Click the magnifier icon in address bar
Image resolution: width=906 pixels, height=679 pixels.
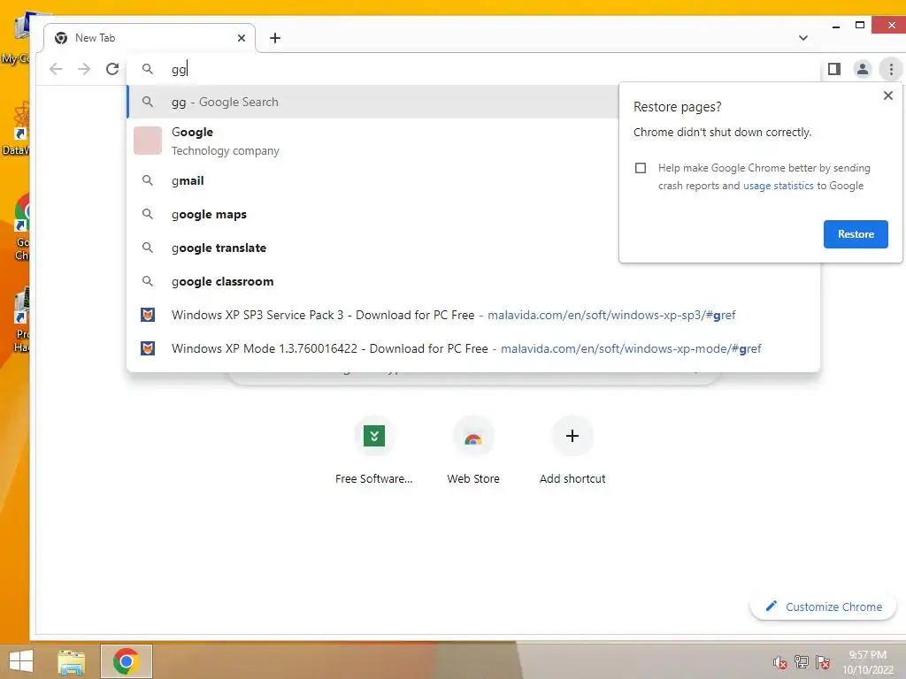point(148,69)
